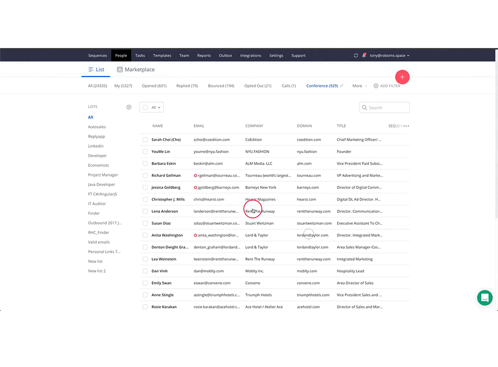
Task: Open Emily Swan's contact name
Action: (x=161, y=283)
